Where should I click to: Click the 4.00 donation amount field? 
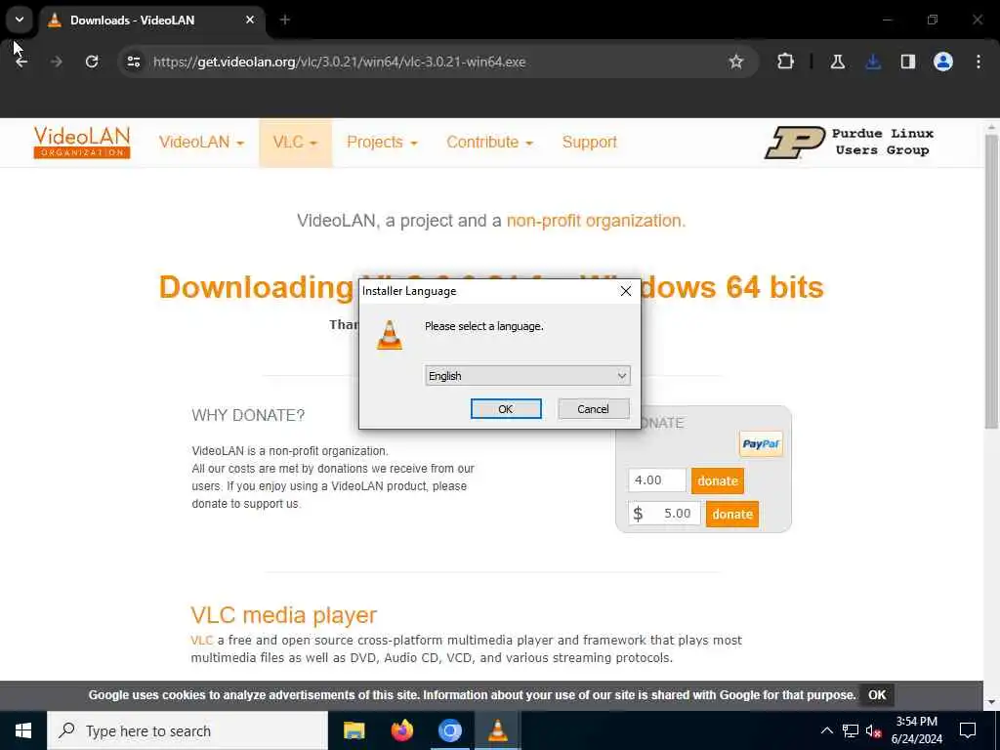(657, 480)
